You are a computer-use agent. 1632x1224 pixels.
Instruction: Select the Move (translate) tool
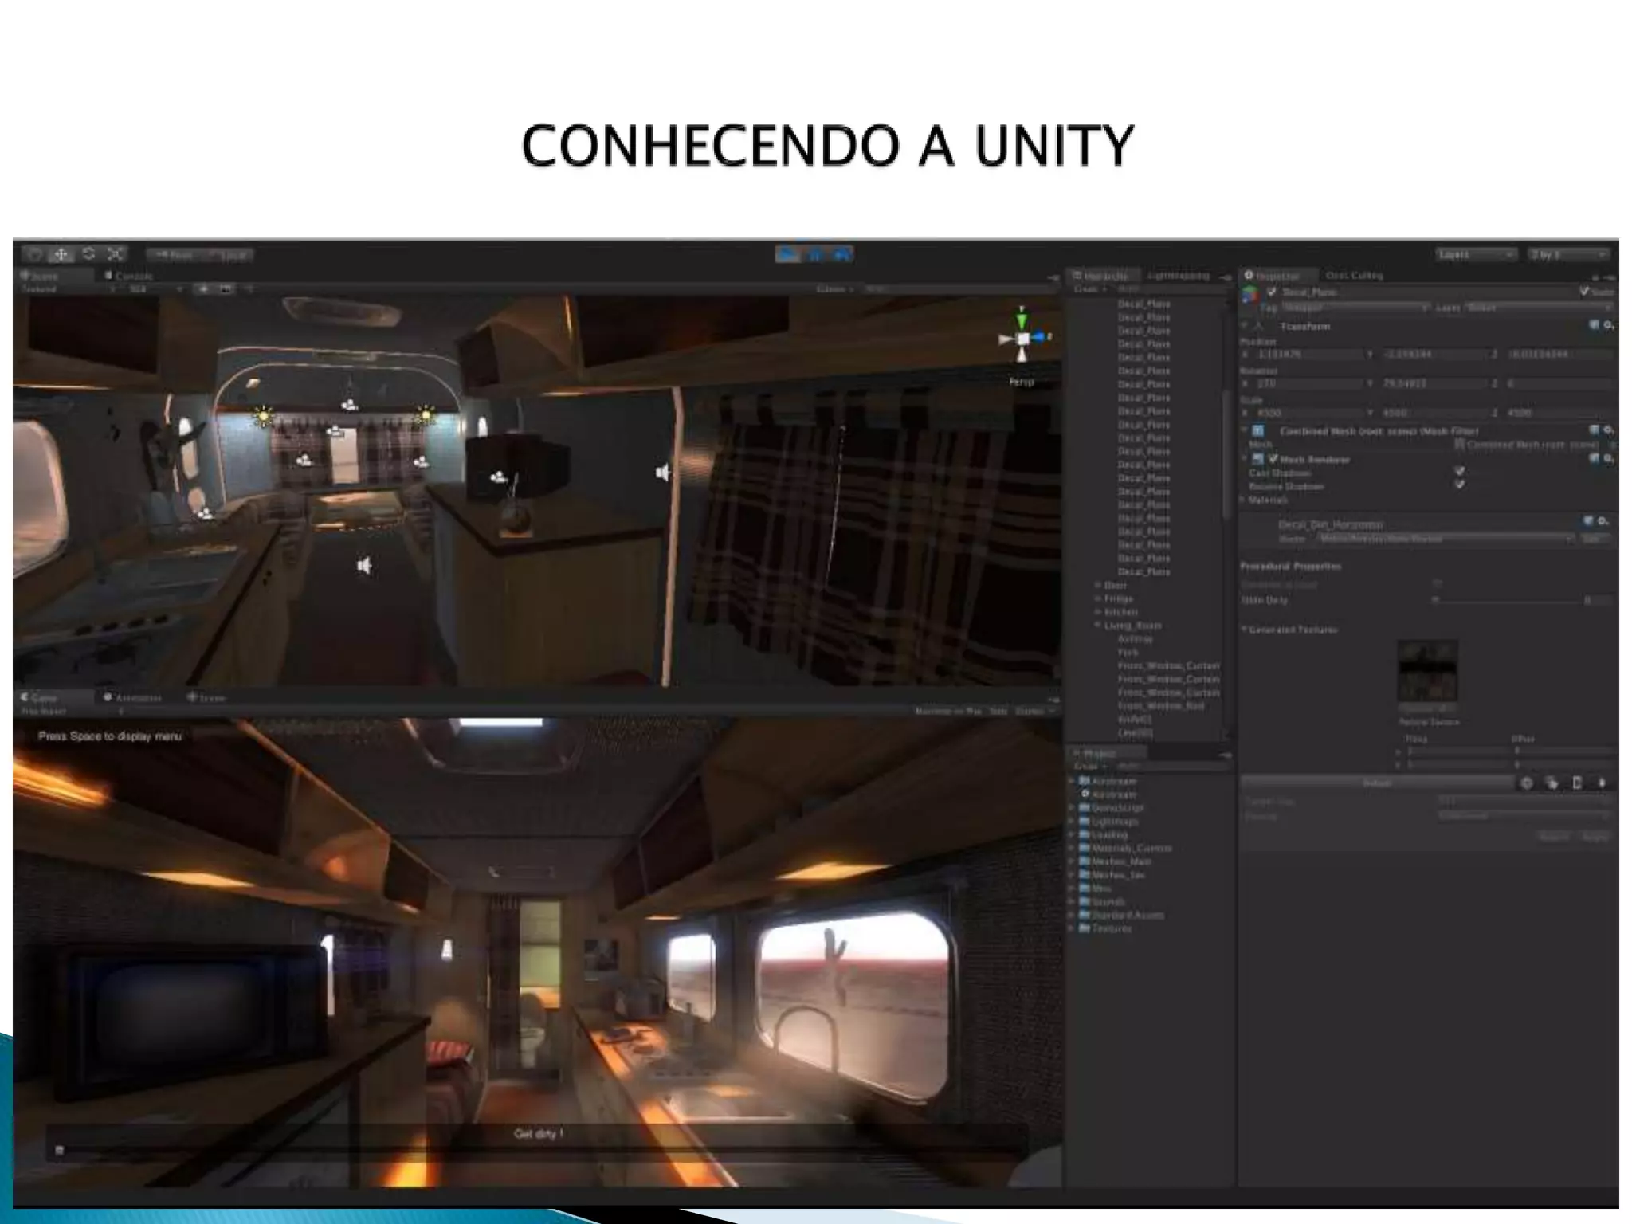pyautogui.click(x=61, y=254)
